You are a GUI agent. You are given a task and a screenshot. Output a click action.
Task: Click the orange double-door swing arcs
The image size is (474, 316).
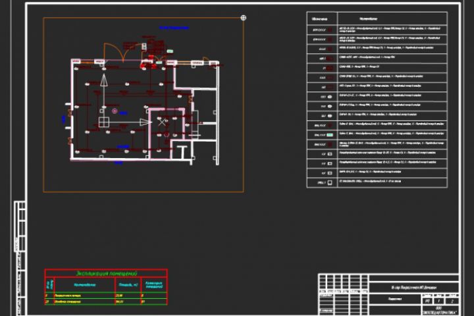coord(122,52)
